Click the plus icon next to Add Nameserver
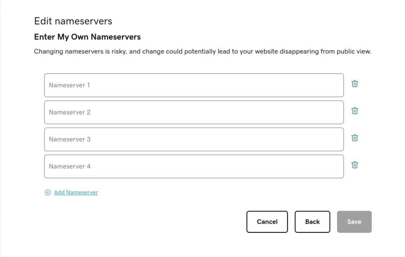This screenshot has width=405, height=257. pos(48,192)
